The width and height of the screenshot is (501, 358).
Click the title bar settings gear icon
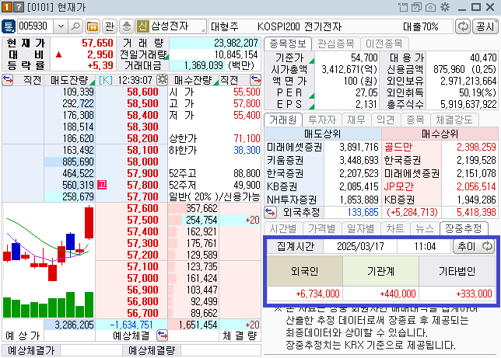click(445, 7)
